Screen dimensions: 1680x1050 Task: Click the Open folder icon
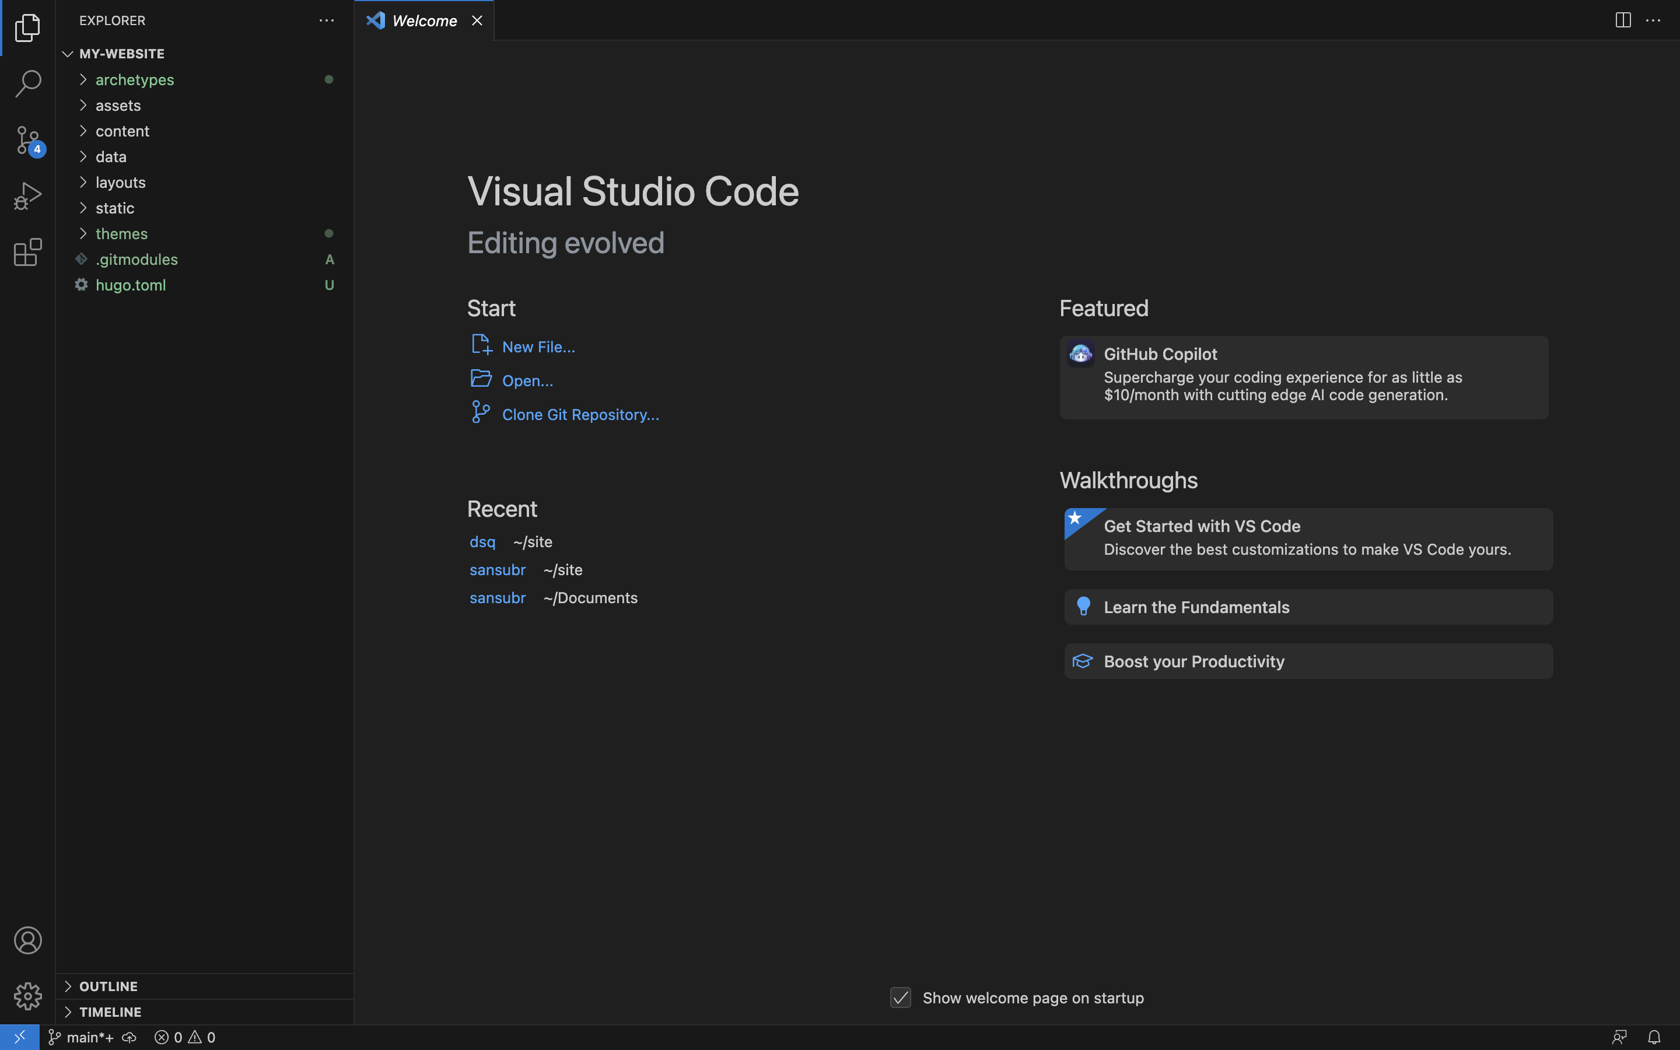tap(481, 379)
